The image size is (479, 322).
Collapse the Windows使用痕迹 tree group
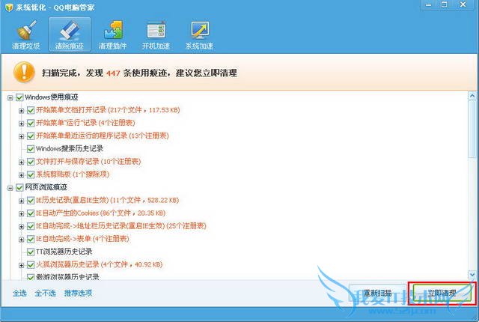click(10, 98)
